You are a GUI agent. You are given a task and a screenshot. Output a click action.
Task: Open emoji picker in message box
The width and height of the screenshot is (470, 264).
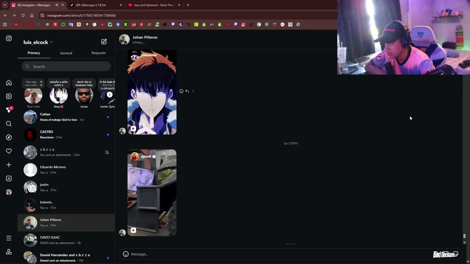(126, 254)
